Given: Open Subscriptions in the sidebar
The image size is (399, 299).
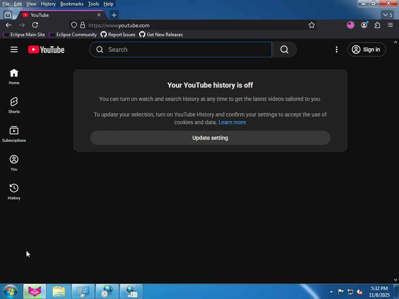Looking at the screenshot, I should point(14,134).
